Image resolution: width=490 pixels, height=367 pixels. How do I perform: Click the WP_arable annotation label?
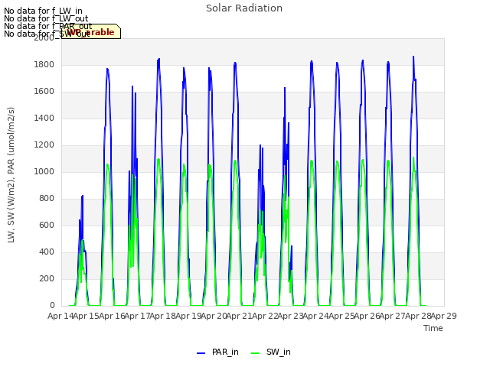click(90, 32)
